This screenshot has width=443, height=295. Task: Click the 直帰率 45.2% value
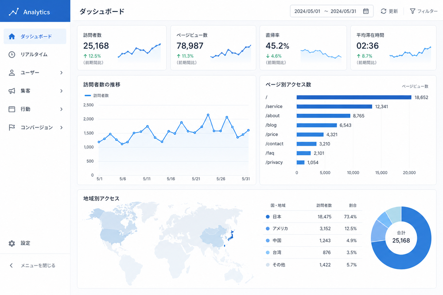[277, 46]
